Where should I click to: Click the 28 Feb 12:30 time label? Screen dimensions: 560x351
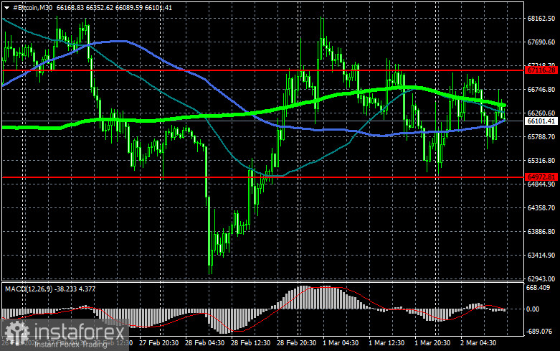click(250, 342)
